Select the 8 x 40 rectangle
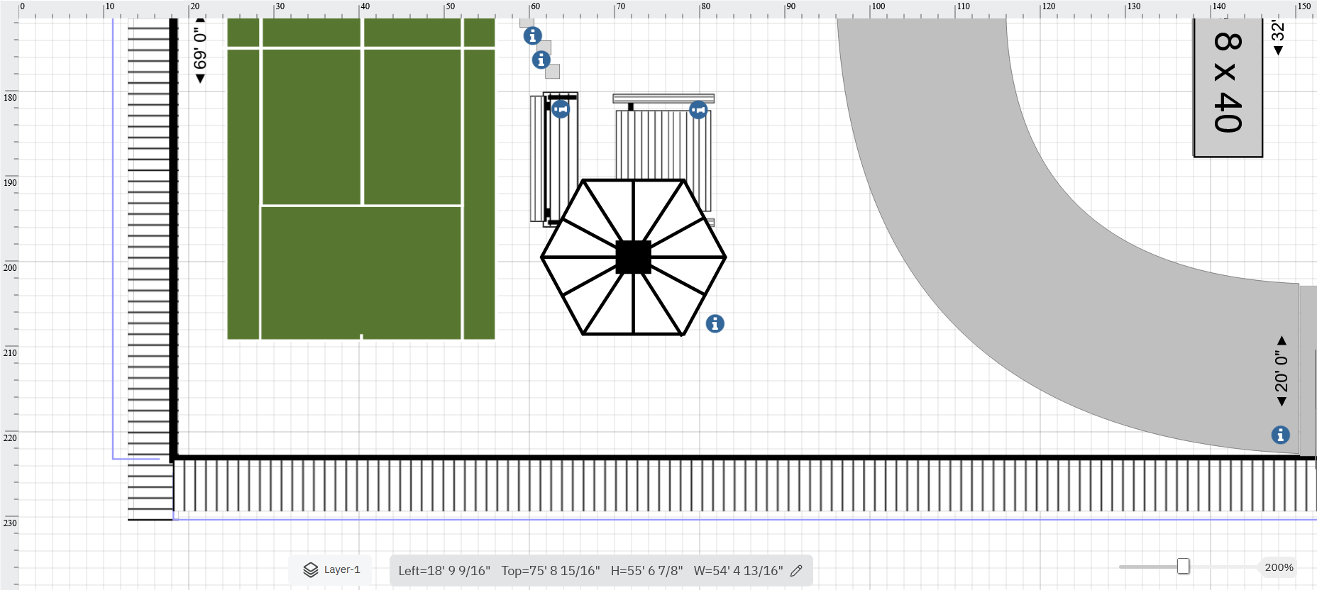Viewport: 1317px width, 590px height. click(1228, 85)
